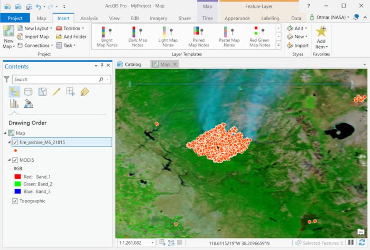Open the Project tab

[15, 18]
